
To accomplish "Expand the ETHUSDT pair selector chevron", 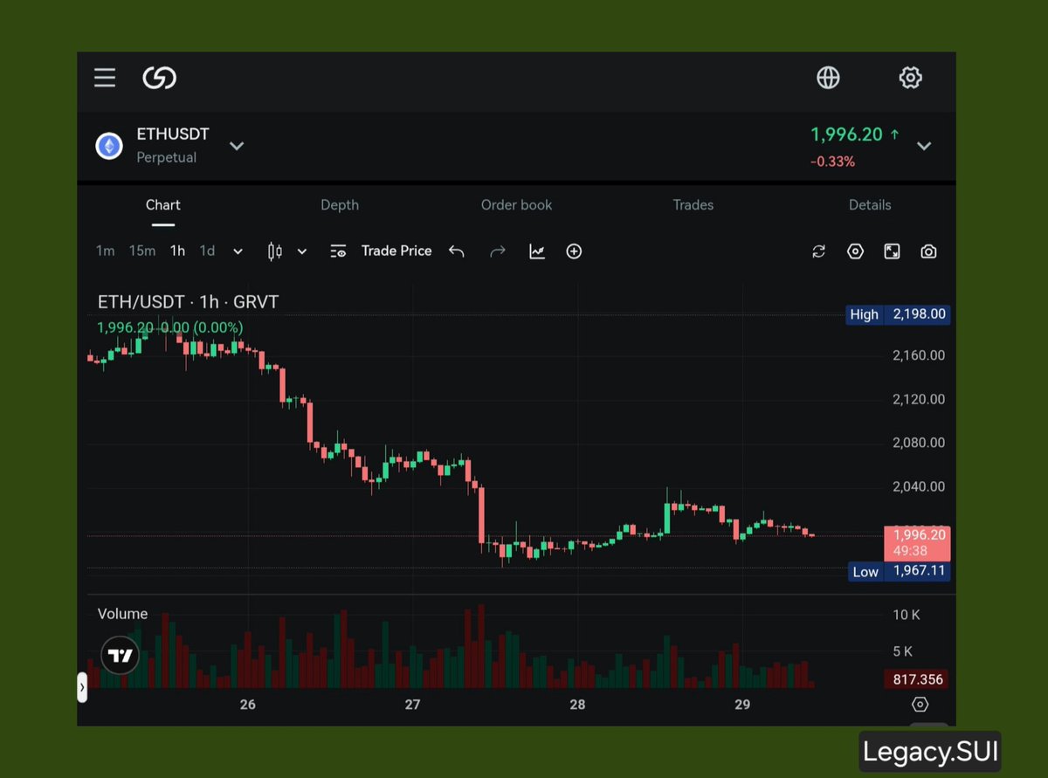I will pyautogui.click(x=237, y=146).
